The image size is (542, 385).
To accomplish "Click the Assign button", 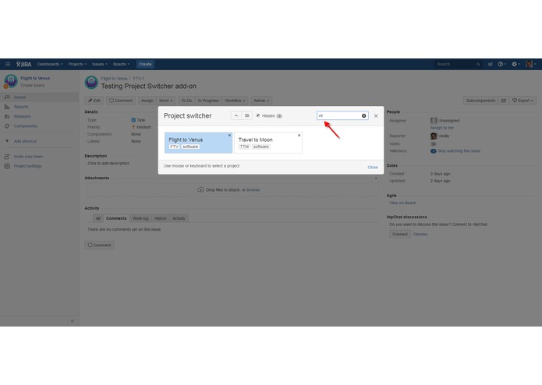I will pos(147,101).
